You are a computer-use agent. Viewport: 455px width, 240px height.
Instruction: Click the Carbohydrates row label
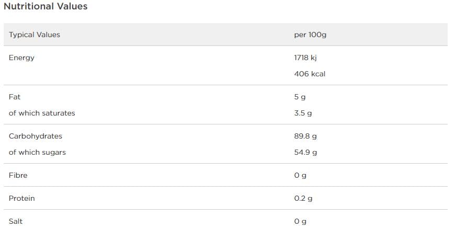coord(36,136)
